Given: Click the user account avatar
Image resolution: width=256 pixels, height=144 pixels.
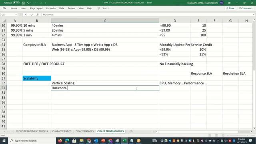Looking at the screenshot, I should (x=222, y=3).
